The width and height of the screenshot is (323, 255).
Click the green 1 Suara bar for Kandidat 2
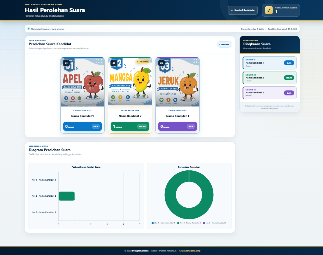point(130,126)
